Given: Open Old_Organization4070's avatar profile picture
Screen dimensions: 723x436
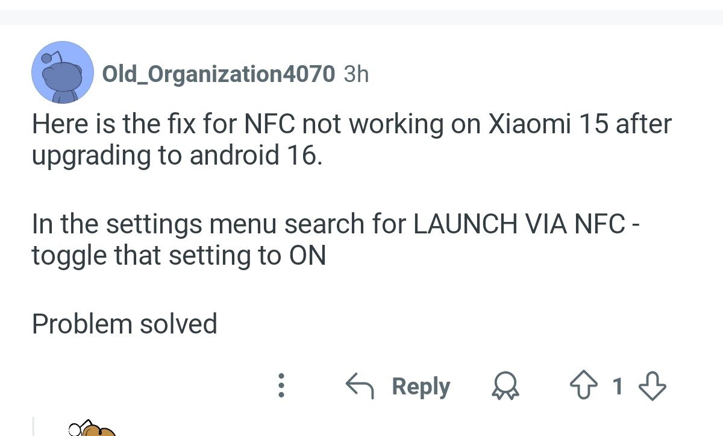Looking at the screenshot, I should [62, 72].
